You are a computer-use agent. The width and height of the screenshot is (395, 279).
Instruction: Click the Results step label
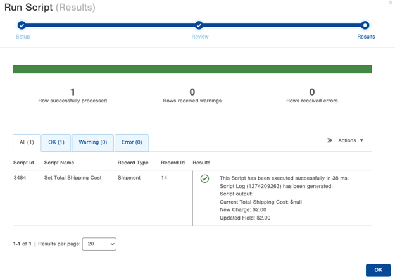366,37
